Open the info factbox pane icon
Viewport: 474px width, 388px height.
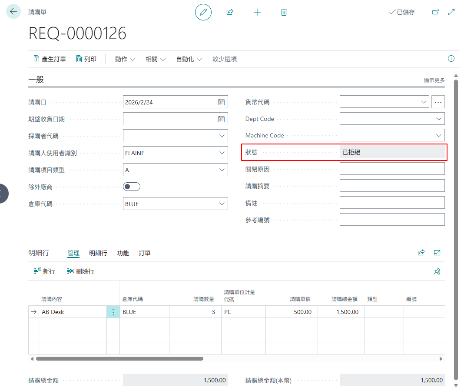451,59
